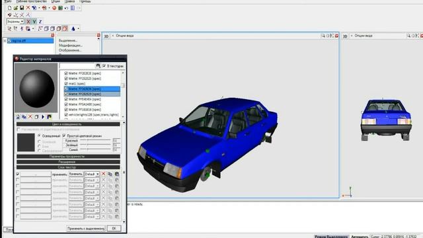Click 'Применить к выделенному' button
Image resolution: width=423 pixels, height=238 pixels.
click(x=86, y=229)
